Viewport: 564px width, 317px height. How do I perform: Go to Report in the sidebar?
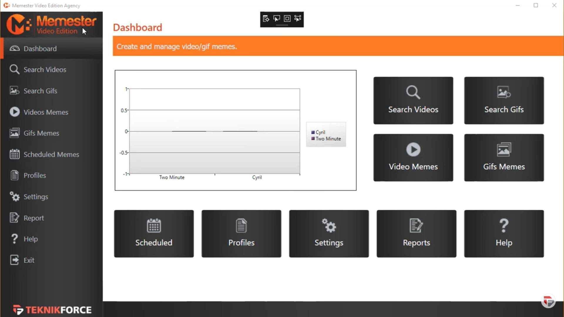pos(51,218)
